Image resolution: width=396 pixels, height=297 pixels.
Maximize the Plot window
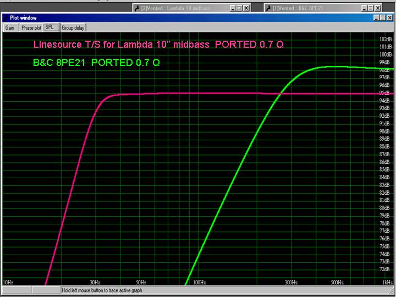[383, 18]
